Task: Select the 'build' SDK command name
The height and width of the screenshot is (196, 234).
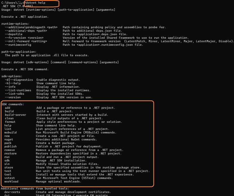Action: [x=9, y=111]
